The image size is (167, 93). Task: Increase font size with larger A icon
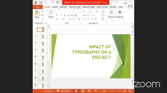70,19
